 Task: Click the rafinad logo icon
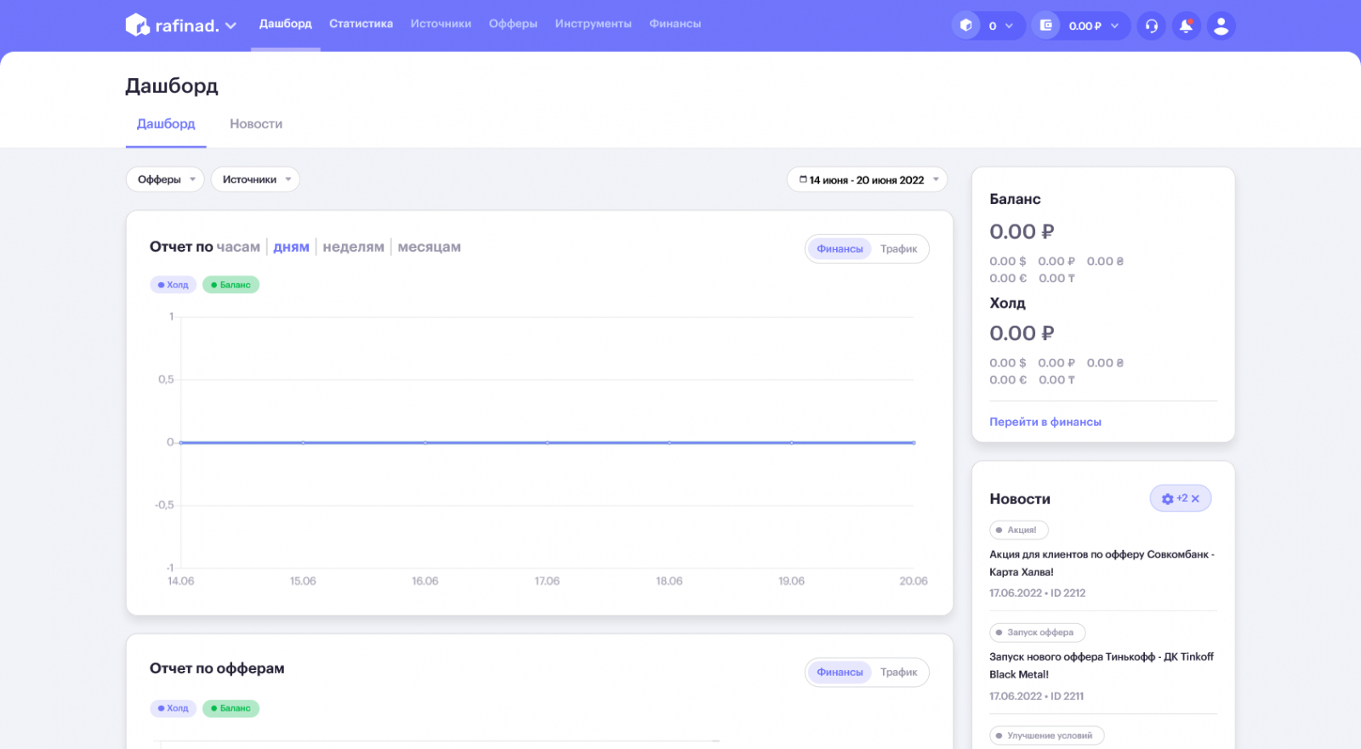137,26
